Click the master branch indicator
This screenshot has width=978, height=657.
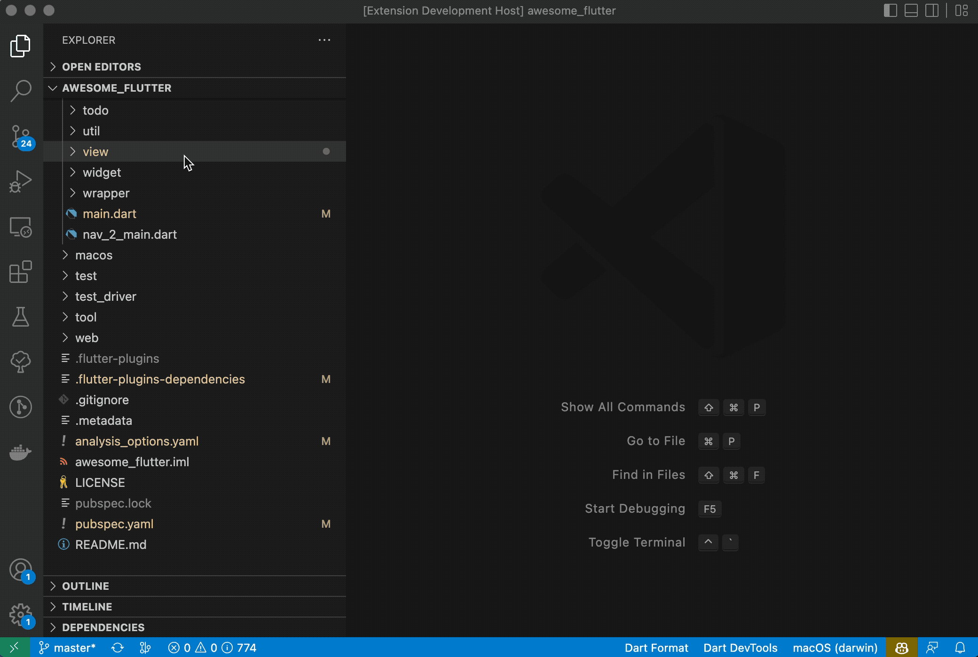[68, 648]
